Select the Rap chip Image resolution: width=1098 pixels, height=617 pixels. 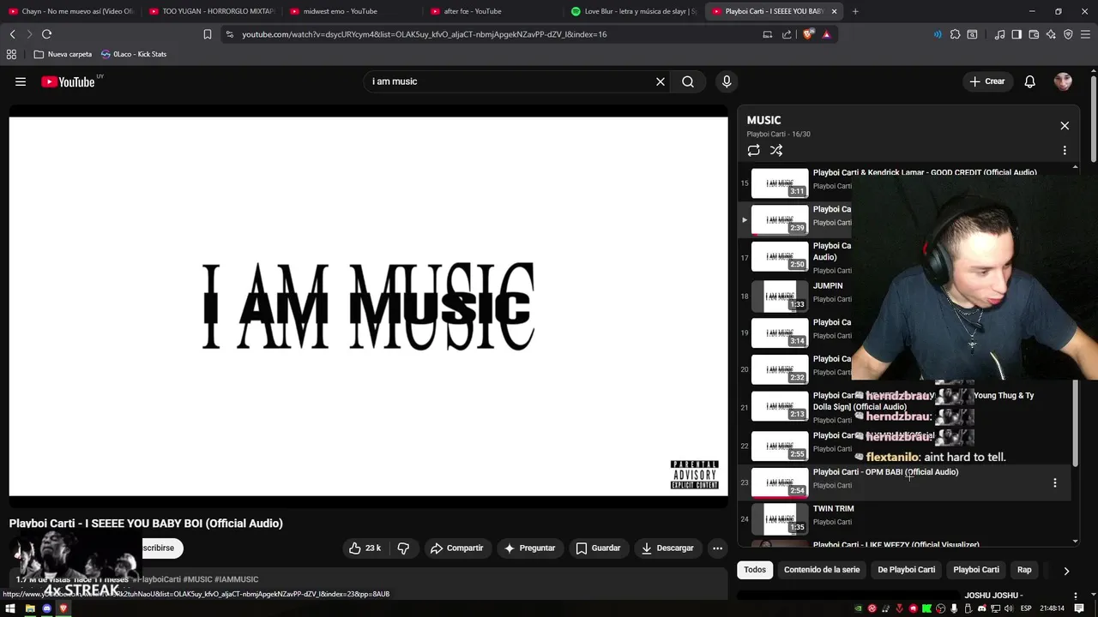pyautogui.click(x=1024, y=570)
